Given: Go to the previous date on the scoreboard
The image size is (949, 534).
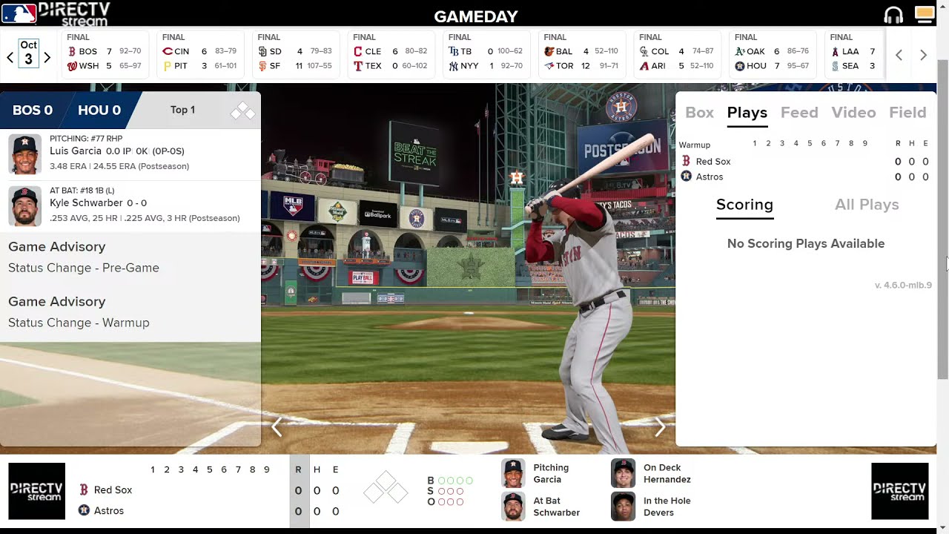Looking at the screenshot, I should pos(10,57).
